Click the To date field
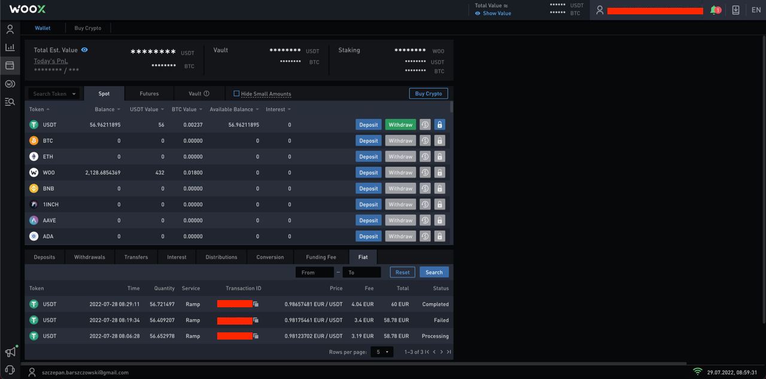 (x=361, y=272)
